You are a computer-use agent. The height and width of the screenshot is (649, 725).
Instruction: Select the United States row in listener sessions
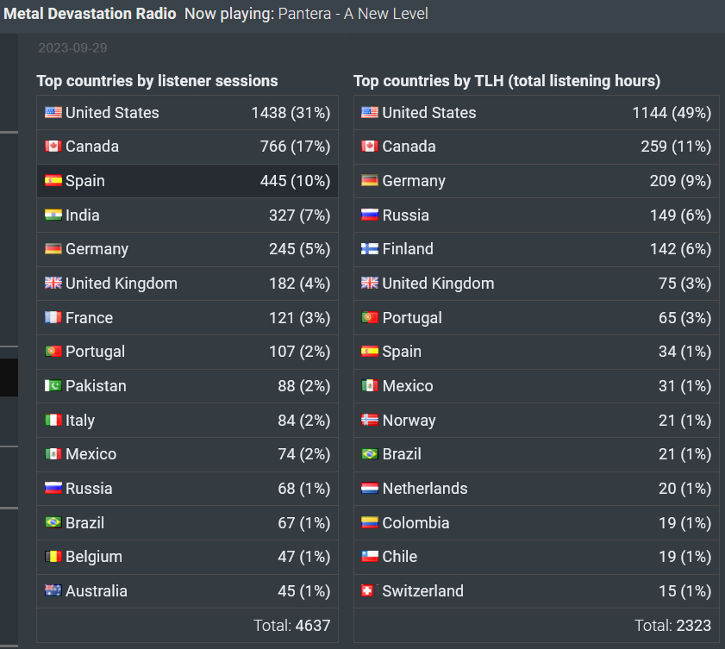187,113
